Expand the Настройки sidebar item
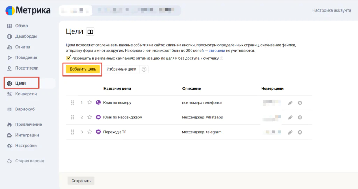The image size is (358, 189). 26,146
